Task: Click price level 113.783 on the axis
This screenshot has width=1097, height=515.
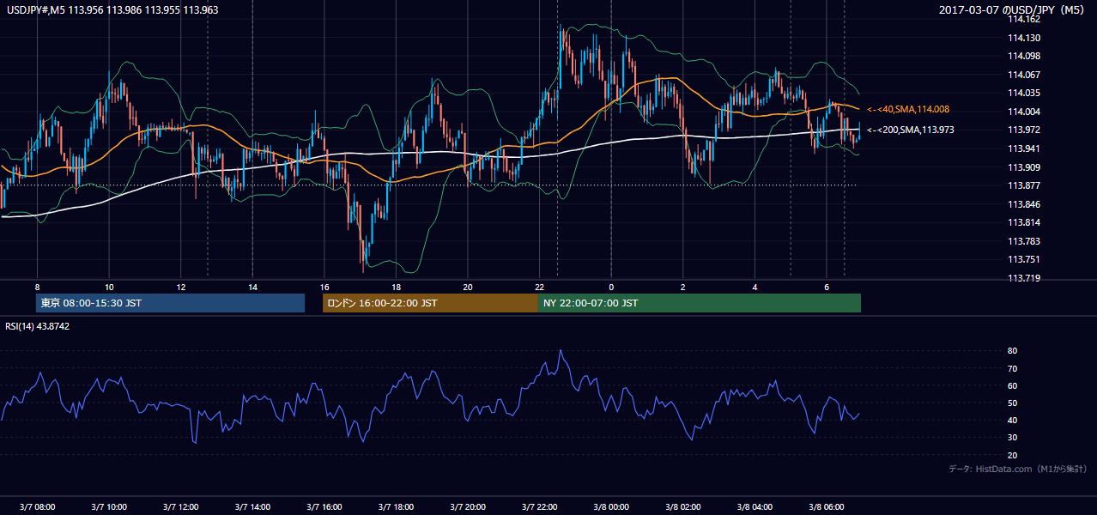Action: 1025,241
